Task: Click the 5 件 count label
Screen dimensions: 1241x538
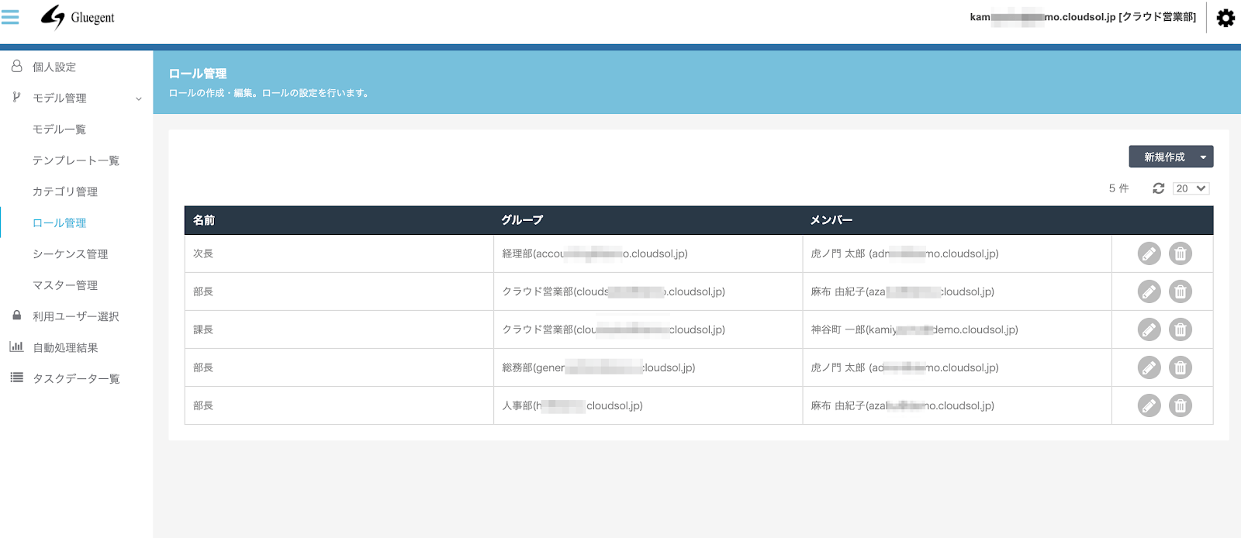Action: pos(1118,188)
